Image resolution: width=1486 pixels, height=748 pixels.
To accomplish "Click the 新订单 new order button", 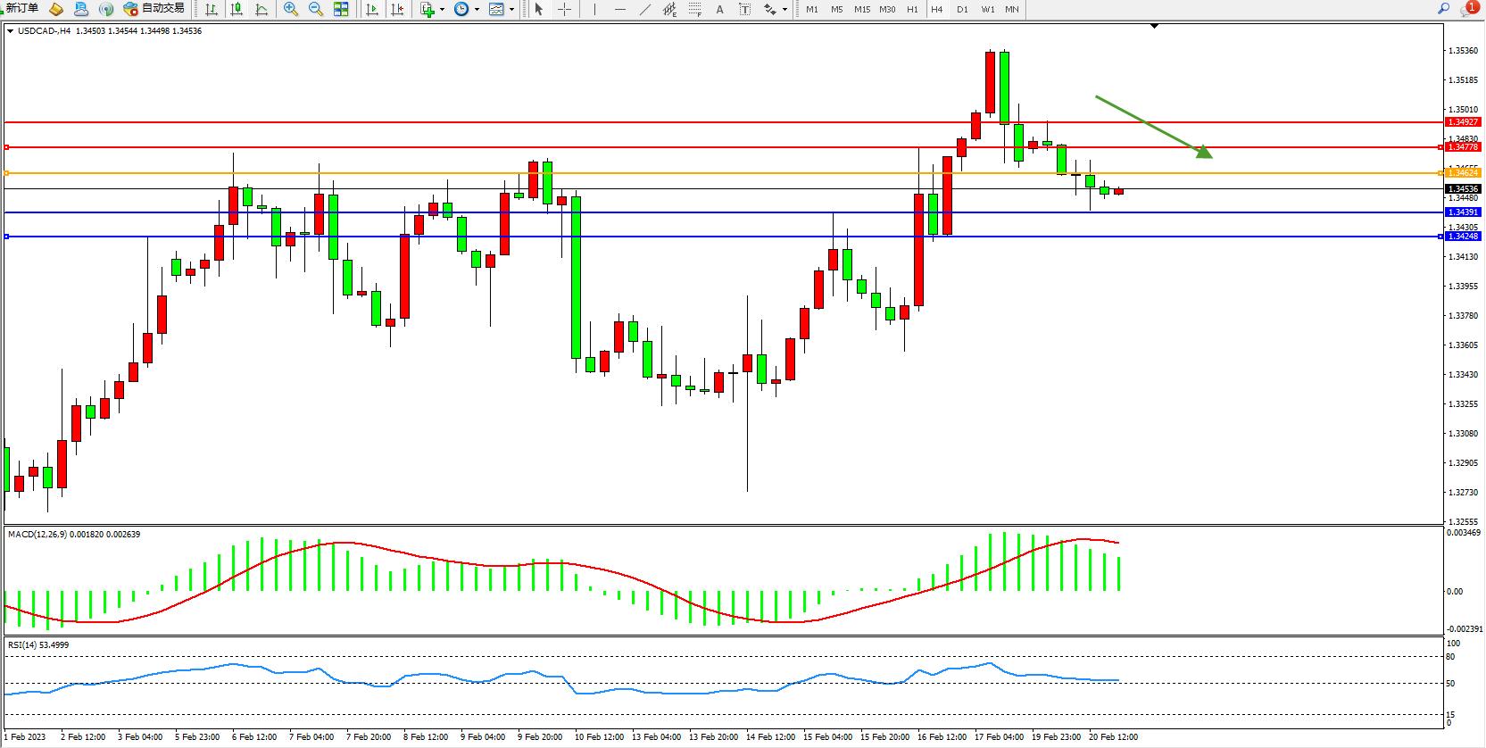I will (x=21, y=8).
